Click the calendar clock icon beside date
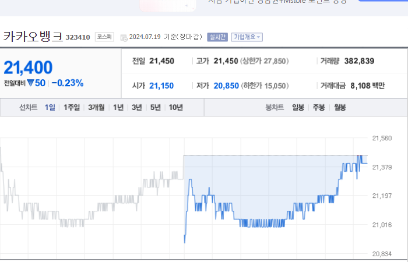The image size is (408, 262). pos(124,38)
